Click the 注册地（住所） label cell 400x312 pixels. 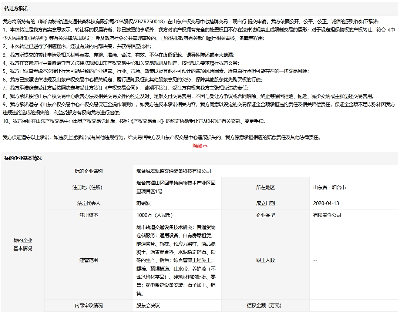click(x=89, y=187)
